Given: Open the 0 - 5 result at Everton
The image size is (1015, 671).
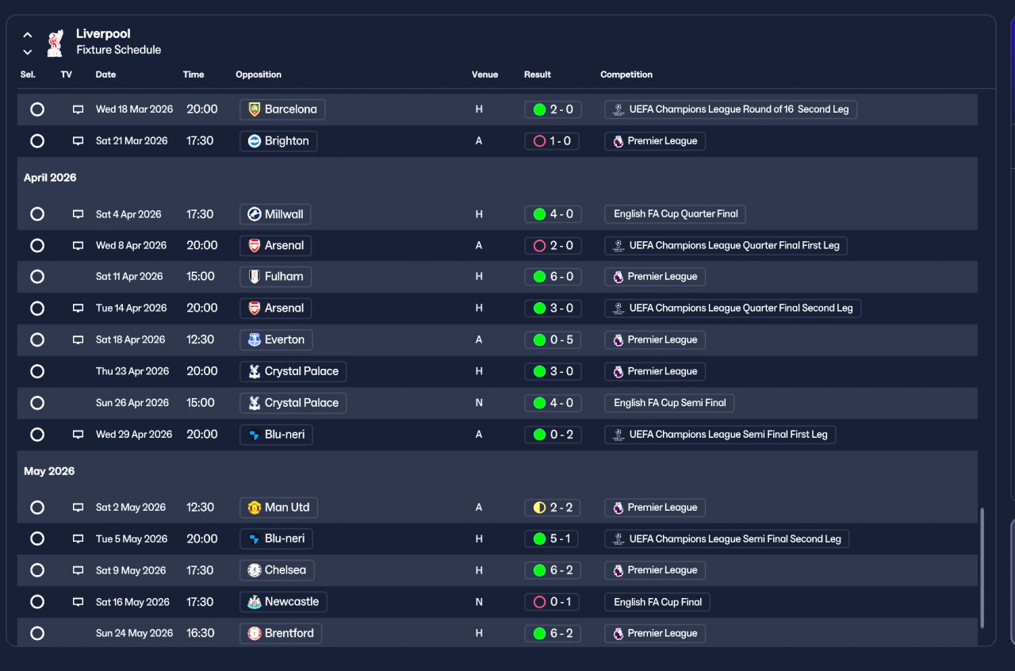Looking at the screenshot, I should (553, 340).
